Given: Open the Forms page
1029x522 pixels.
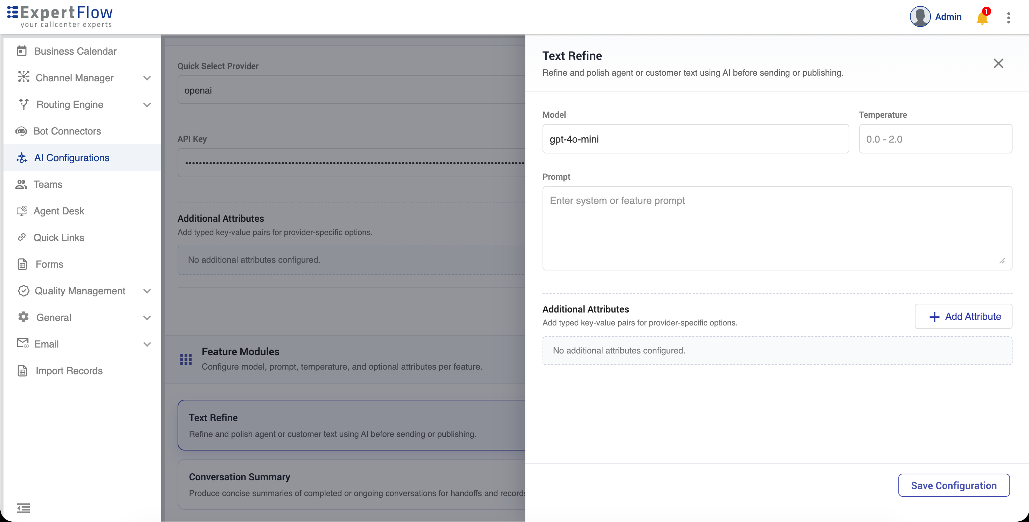Looking at the screenshot, I should (82, 264).
